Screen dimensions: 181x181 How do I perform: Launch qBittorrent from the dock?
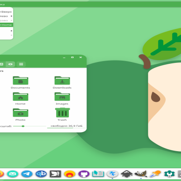pyautogui.click(x=41, y=174)
